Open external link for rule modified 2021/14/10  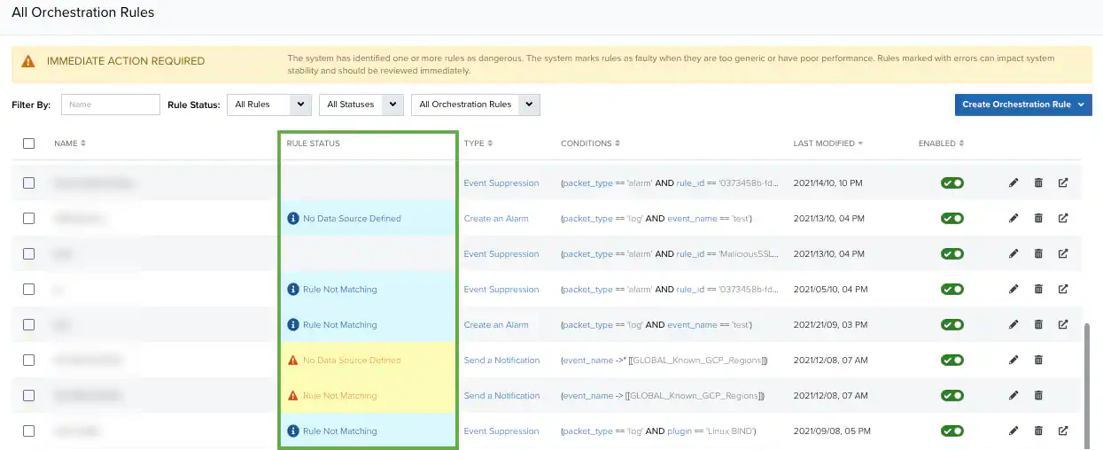(1063, 183)
